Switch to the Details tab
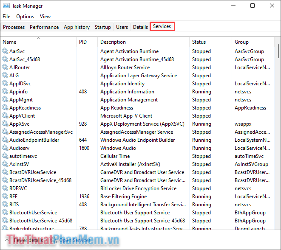 coord(140,27)
